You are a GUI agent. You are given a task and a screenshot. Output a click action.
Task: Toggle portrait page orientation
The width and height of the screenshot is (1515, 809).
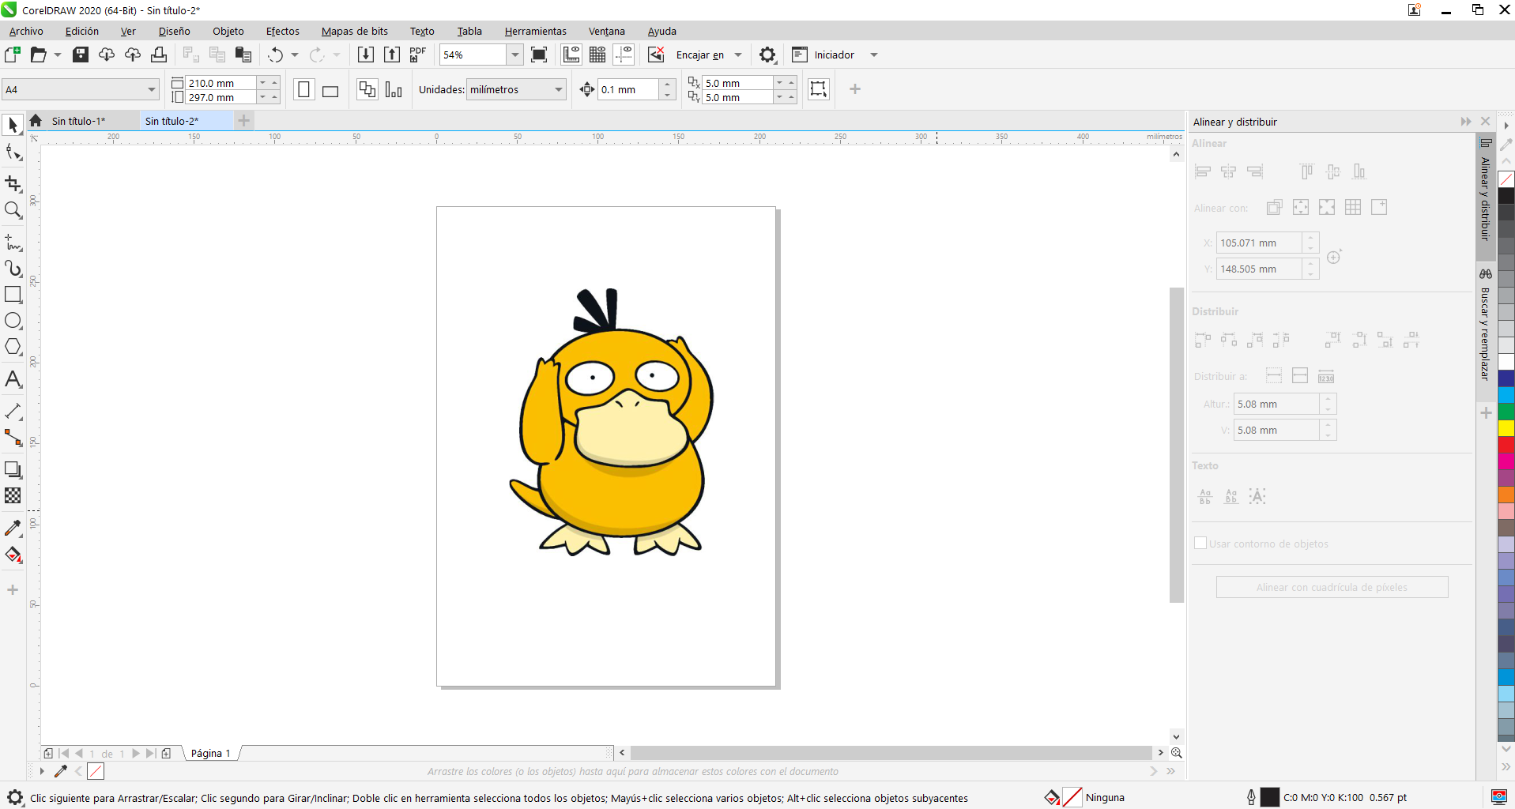(x=303, y=90)
